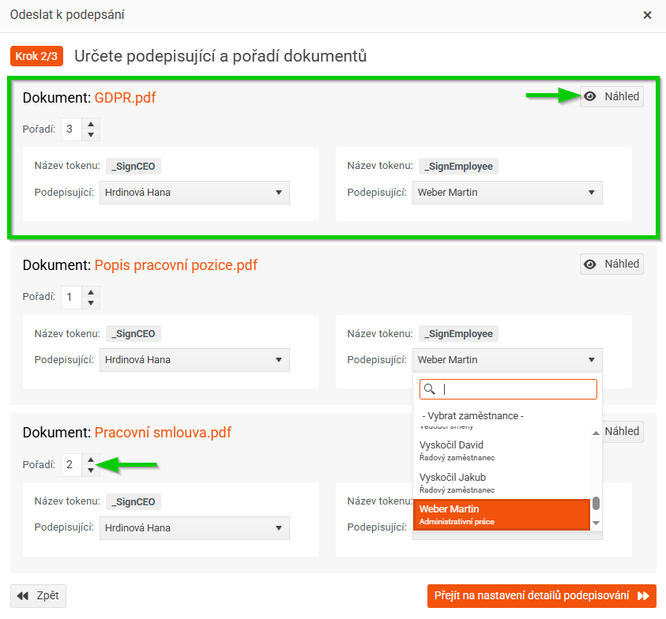666x619 pixels.
Task: Open SignEmployee signer dropdown for GDPR.pdf
Action: click(507, 193)
